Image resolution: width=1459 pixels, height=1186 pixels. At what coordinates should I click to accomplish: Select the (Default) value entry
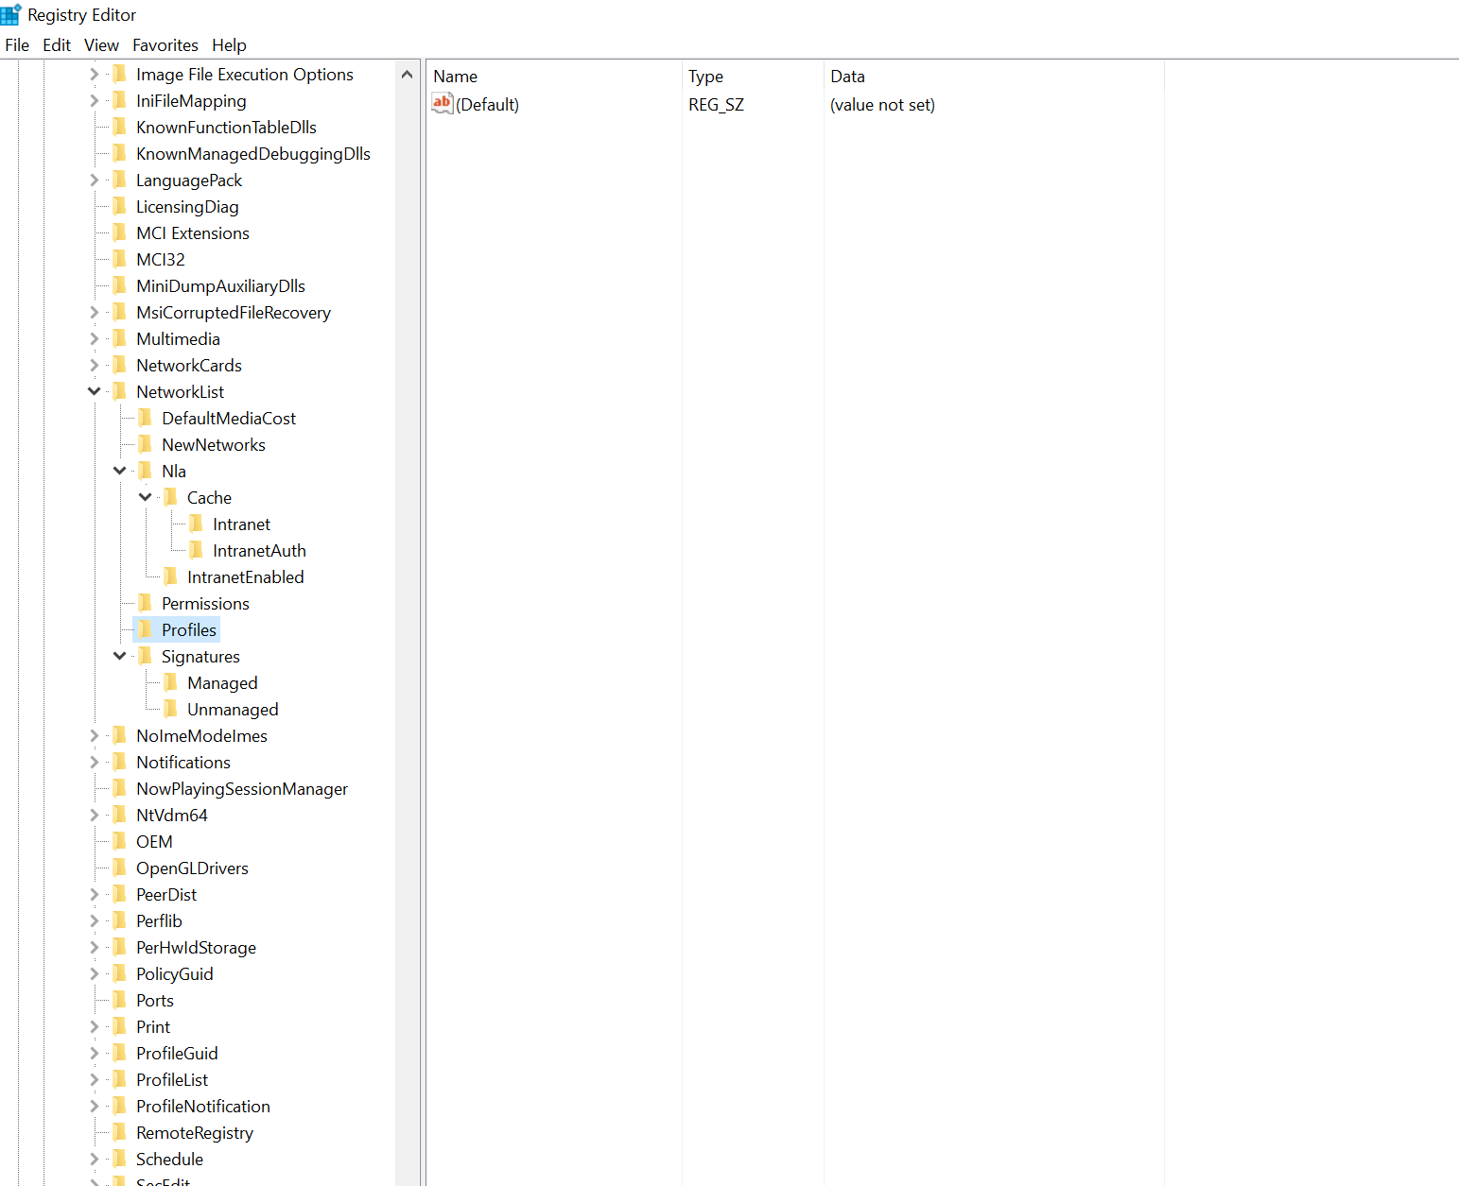(487, 105)
